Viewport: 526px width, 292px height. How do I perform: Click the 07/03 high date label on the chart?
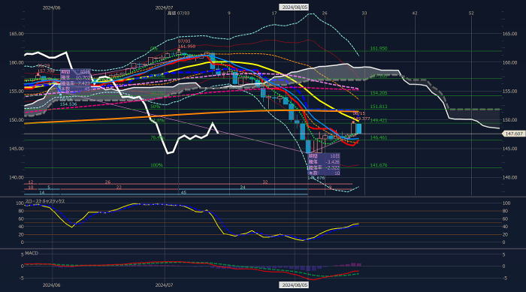pyautogui.click(x=184, y=41)
